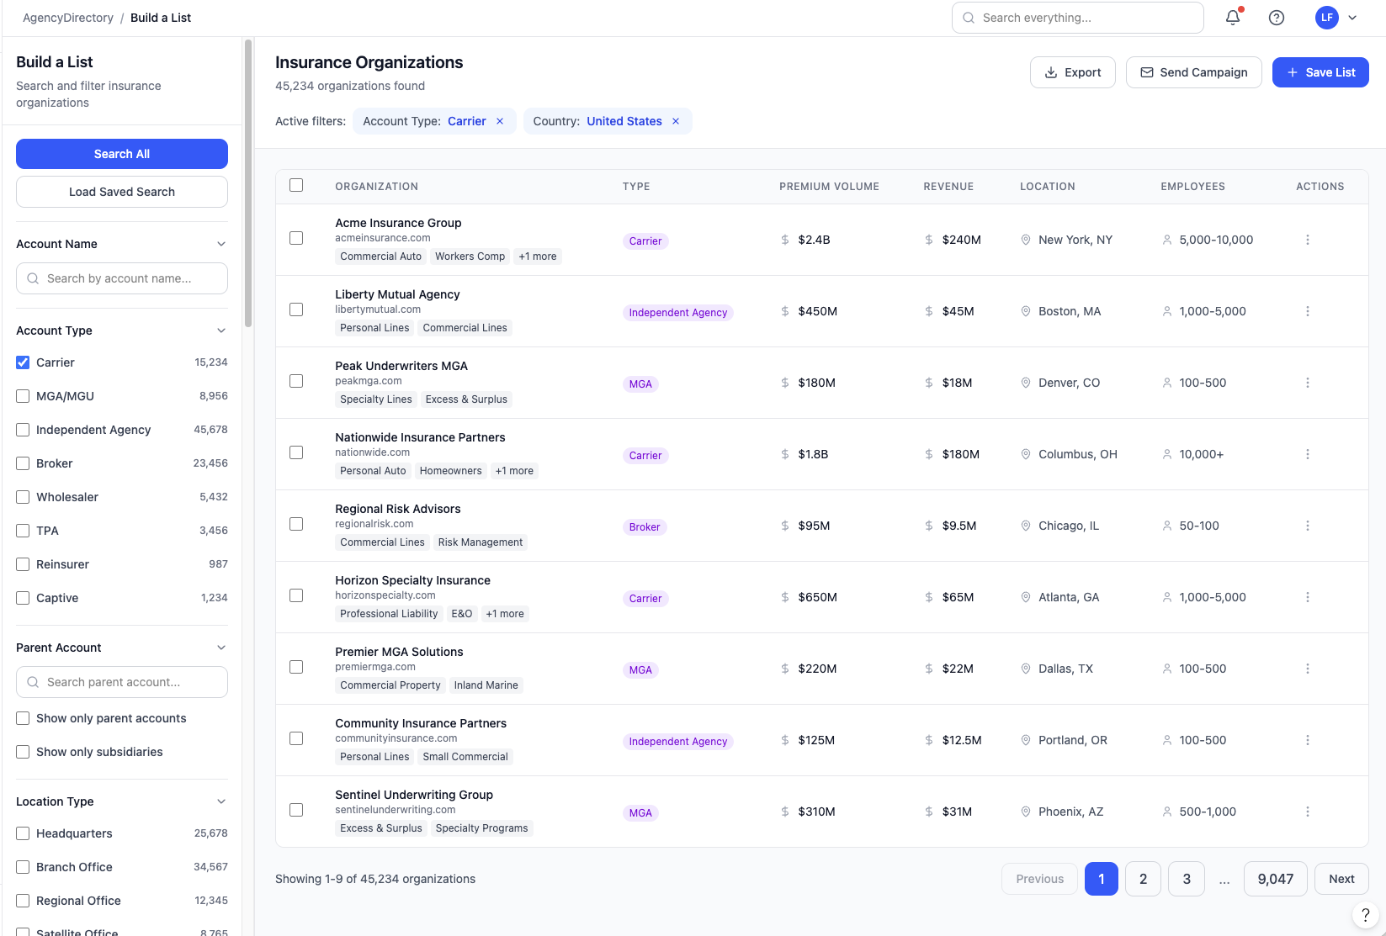The height and width of the screenshot is (936, 1386).
Task: Expand +1 more tags for Acme Insurance Group
Action: tap(538, 256)
